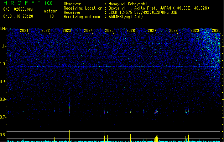
Task: Click the 2027 time marker
Action: click(x=152, y=31)
